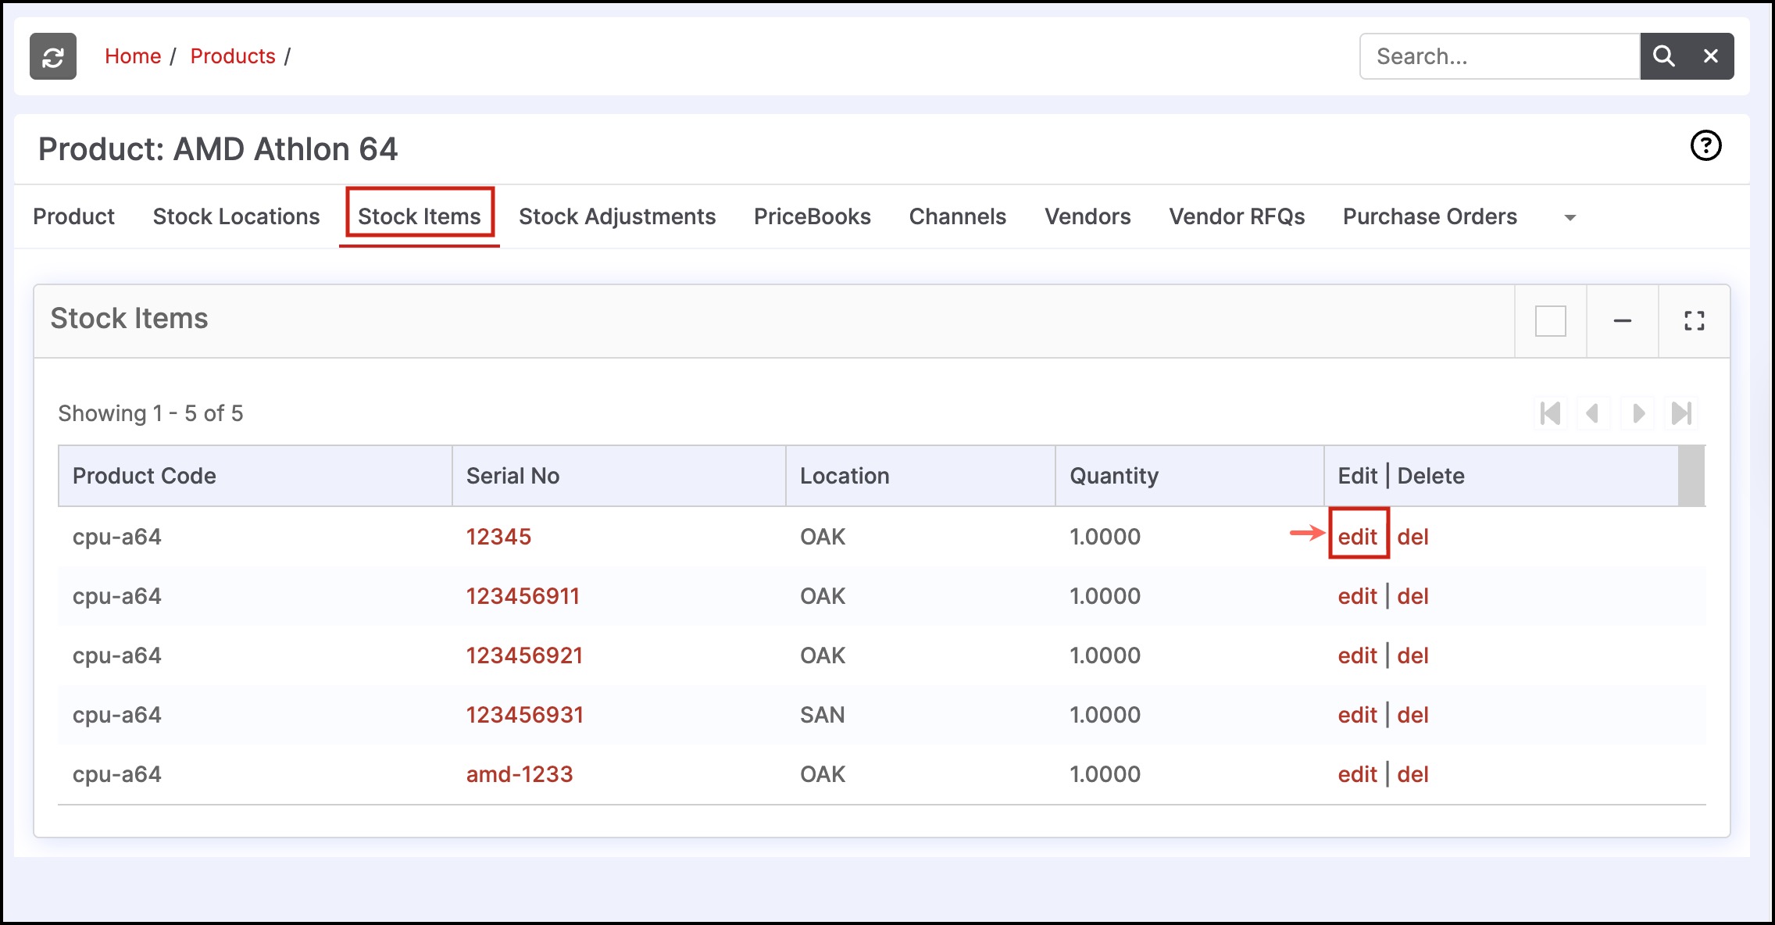Open the Vendor RFQs tab
This screenshot has height=925, width=1775.
(x=1237, y=216)
